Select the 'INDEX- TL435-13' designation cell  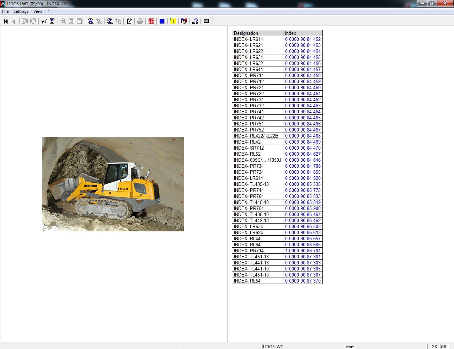tap(258, 184)
